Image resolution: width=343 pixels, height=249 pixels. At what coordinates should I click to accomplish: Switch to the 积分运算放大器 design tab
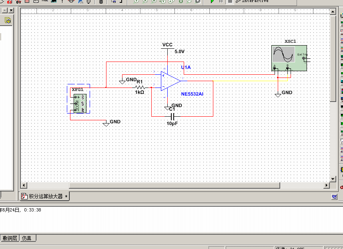(44, 196)
